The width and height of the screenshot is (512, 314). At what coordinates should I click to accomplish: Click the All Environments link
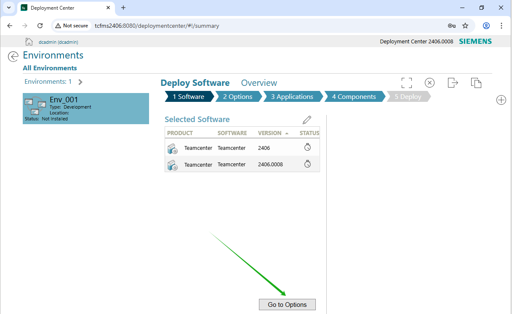50,68
